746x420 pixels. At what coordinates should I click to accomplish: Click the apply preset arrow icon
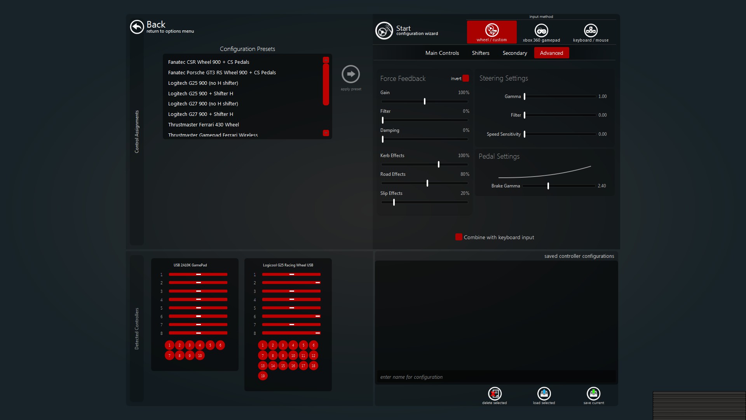[350, 74]
